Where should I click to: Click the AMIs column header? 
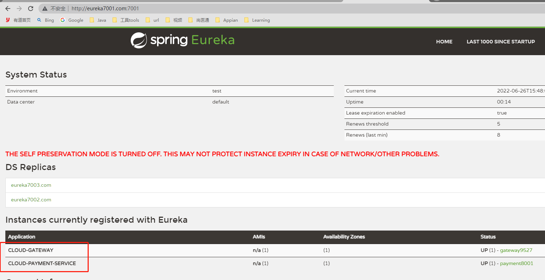pos(259,237)
